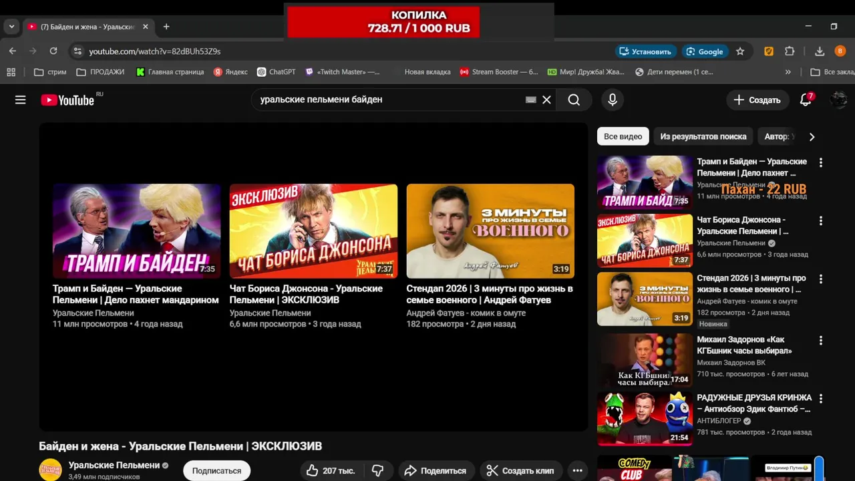The width and height of the screenshot is (855, 481).
Task: Open the account avatar menu
Action: click(x=838, y=100)
